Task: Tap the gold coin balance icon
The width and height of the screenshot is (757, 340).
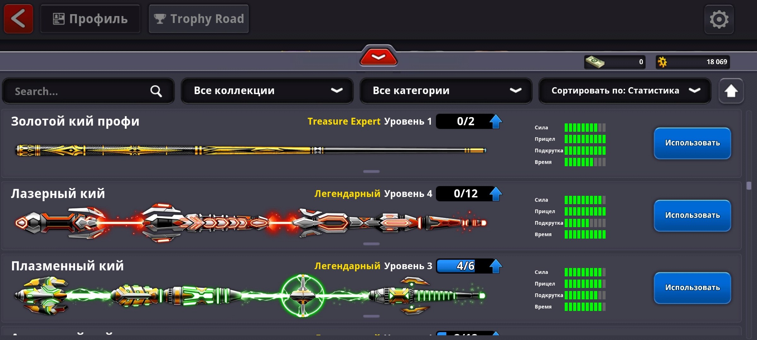Action: pyautogui.click(x=662, y=62)
